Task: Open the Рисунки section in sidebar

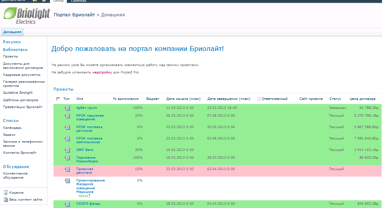Action: [x=12, y=42]
